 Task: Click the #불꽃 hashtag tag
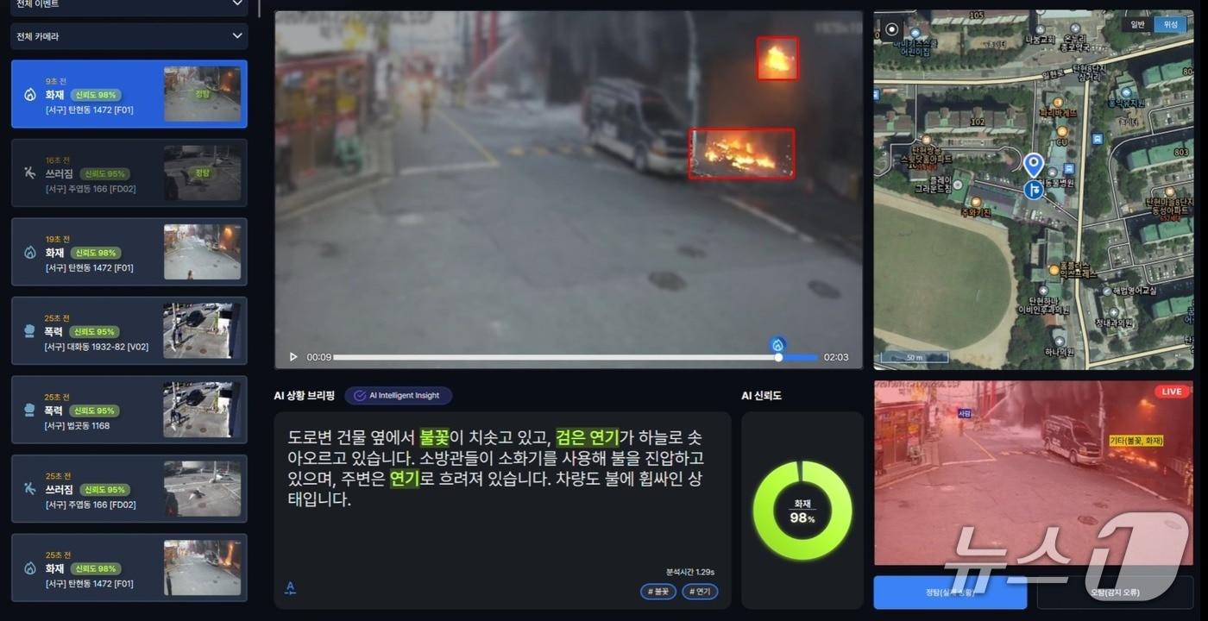[658, 592]
